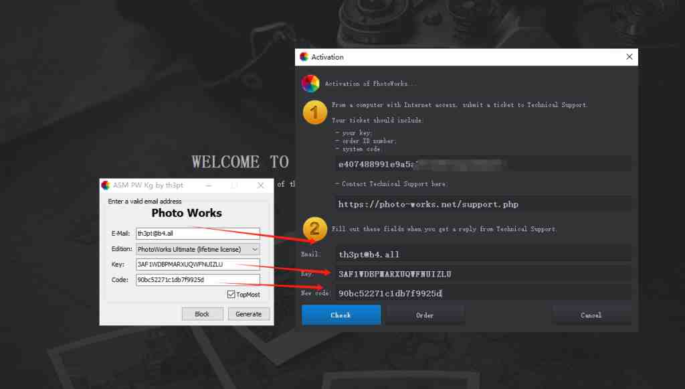Click the blue Check button in the Activation dialog
Image resolution: width=685 pixels, height=389 pixels.
[x=340, y=315]
